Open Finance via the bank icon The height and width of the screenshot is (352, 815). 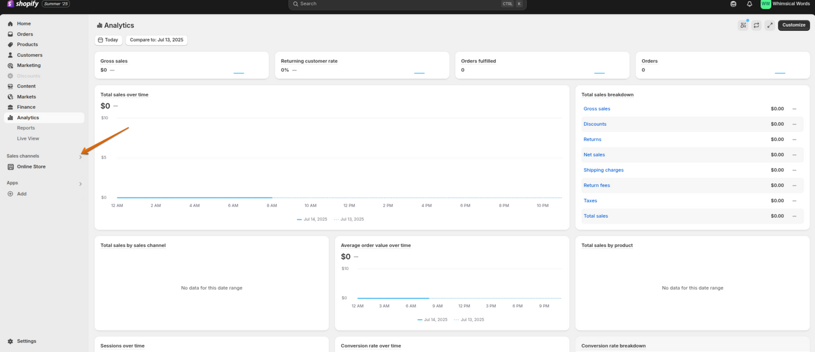click(10, 107)
